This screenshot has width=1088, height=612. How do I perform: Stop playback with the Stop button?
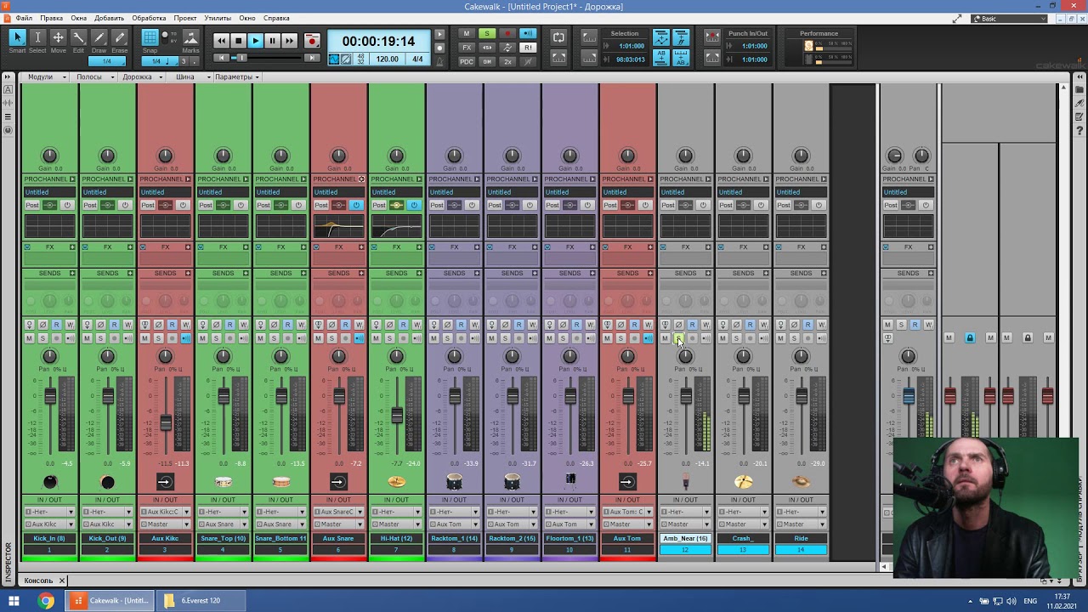(238, 41)
